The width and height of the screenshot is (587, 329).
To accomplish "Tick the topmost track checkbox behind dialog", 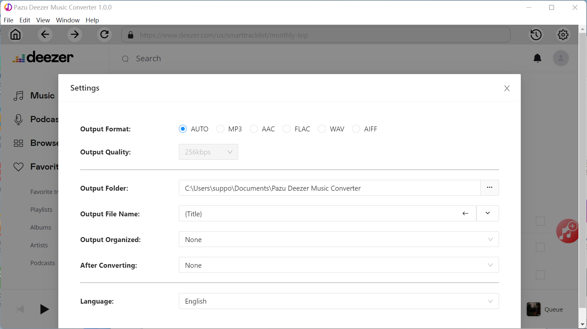I will click(540, 221).
